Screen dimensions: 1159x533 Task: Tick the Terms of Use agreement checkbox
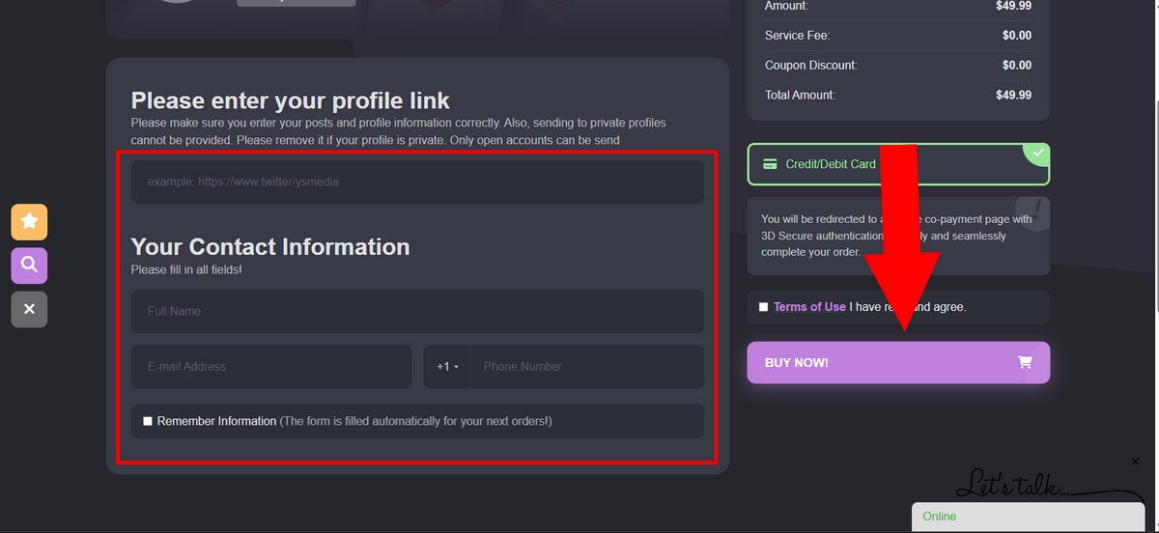tap(764, 307)
